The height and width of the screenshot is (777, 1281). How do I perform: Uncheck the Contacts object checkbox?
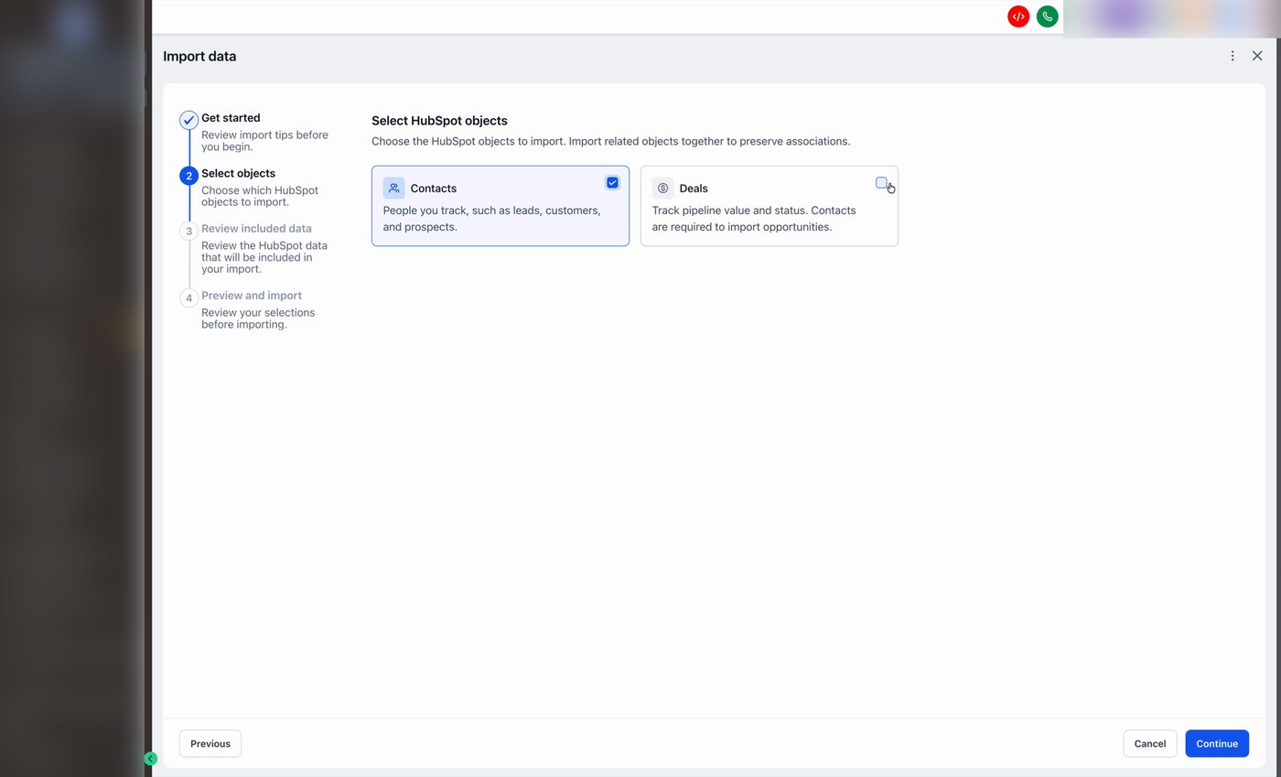click(x=612, y=182)
